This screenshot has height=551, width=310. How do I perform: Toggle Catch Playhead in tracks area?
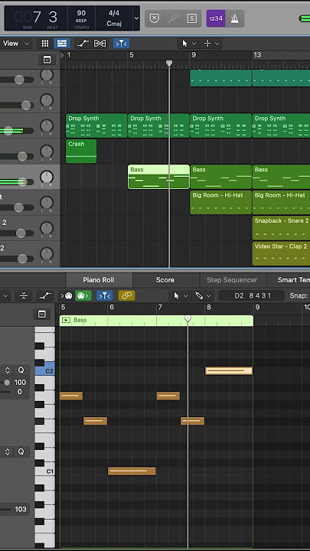pyautogui.click(x=121, y=44)
